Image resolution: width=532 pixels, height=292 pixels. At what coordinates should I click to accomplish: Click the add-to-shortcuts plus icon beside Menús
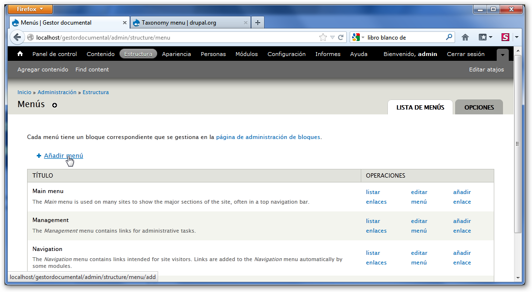point(55,105)
